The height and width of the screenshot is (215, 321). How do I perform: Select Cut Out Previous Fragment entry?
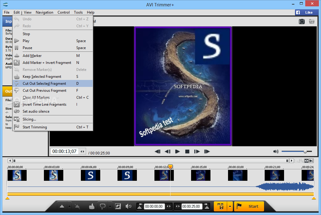[53, 90]
